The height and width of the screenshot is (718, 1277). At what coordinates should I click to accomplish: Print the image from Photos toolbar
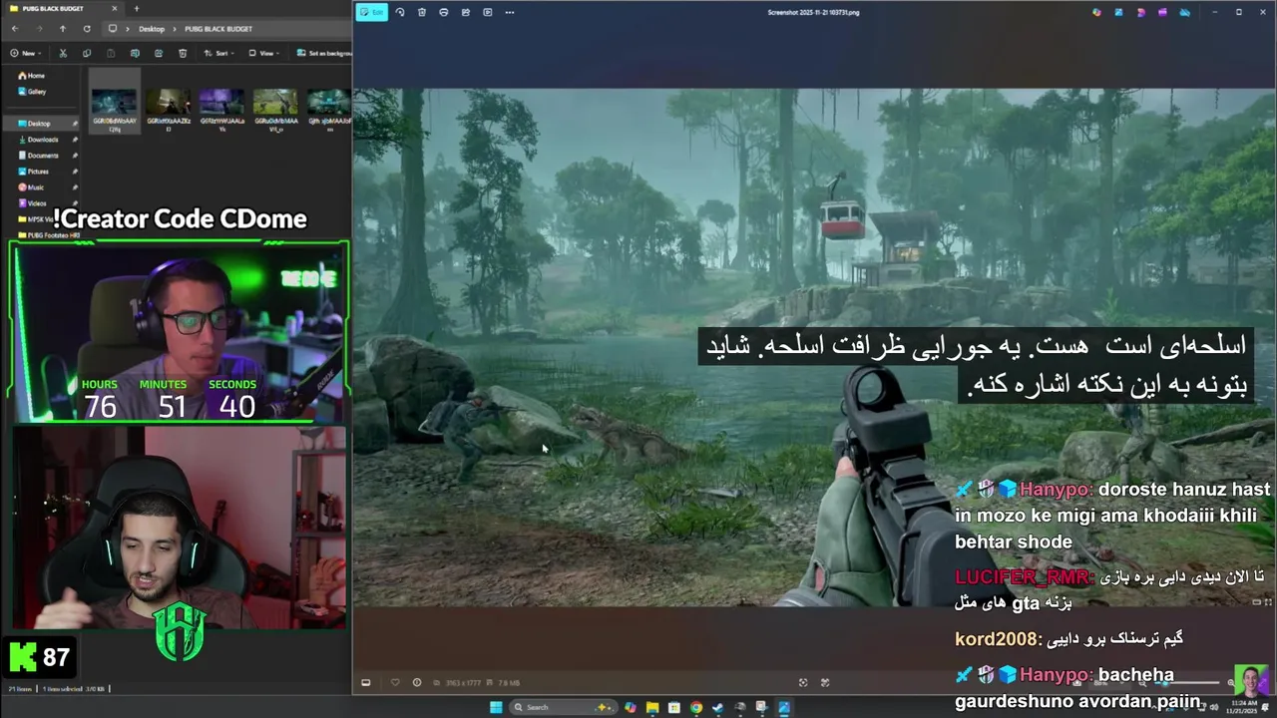444,12
